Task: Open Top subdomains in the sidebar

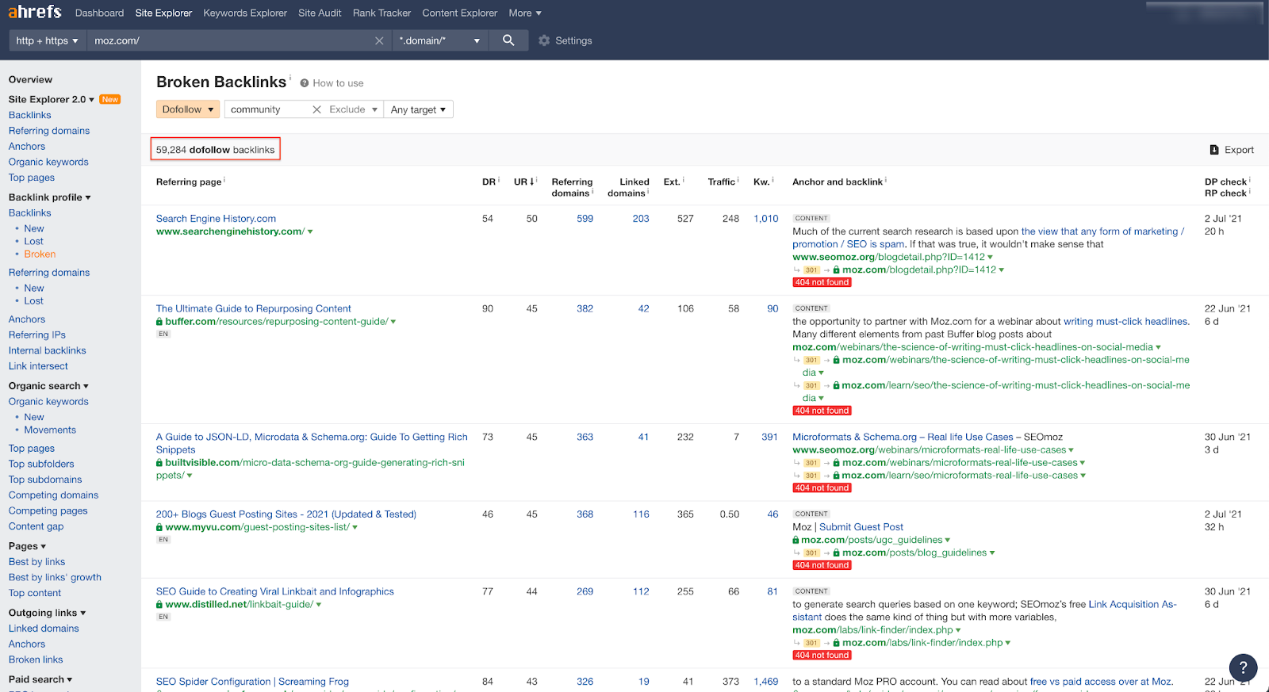Action: [45, 480]
